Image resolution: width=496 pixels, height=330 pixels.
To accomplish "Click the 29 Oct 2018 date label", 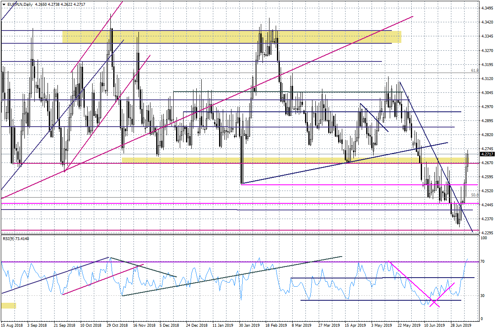I will click(118, 325).
